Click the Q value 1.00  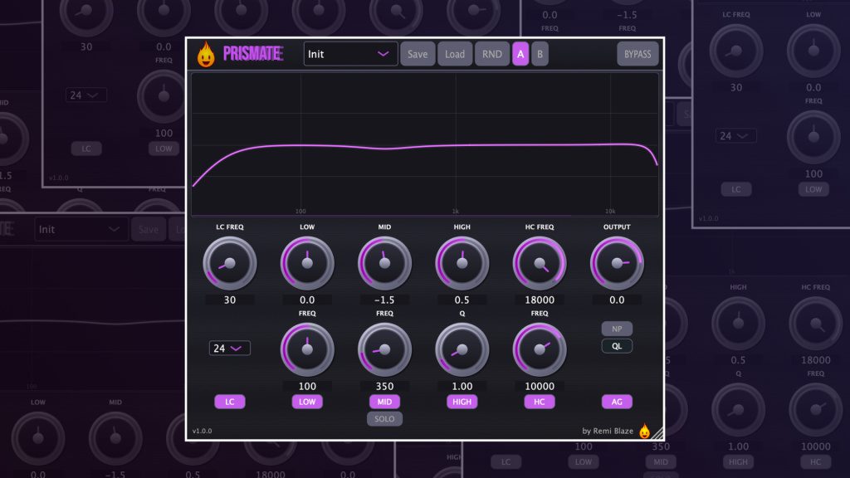[x=462, y=386]
